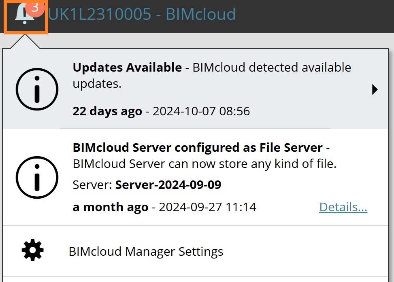
Task: Click the Server-2024-09-09 server name
Action: pos(168,185)
